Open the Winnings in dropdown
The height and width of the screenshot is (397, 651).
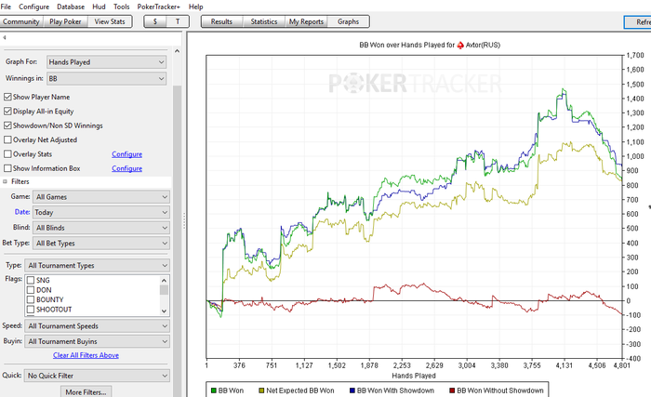click(106, 78)
